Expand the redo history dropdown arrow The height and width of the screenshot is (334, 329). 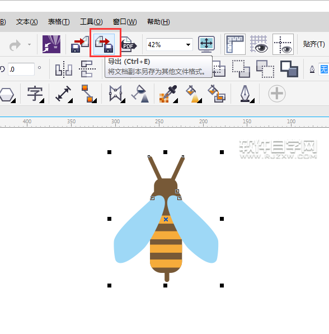(29, 44)
